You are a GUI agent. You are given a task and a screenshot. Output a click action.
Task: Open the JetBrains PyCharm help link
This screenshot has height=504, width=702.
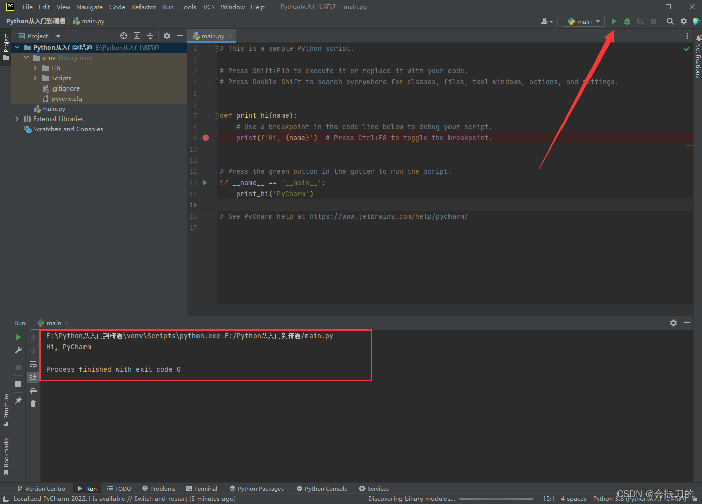click(388, 216)
